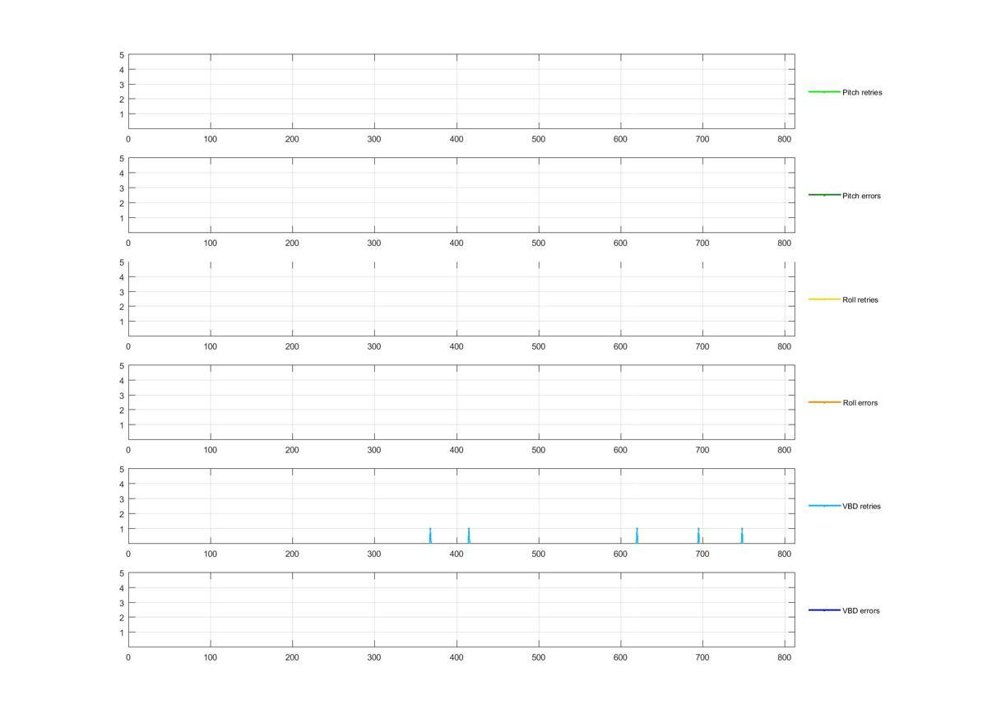
Task: Click the light blue VBD retries legend line
Action: 824,506
